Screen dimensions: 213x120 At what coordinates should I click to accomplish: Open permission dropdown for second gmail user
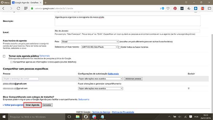coord(101,88)
